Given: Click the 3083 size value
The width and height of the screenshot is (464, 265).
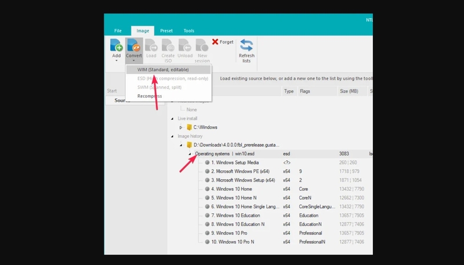Looking at the screenshot, I should click(344, 154).
